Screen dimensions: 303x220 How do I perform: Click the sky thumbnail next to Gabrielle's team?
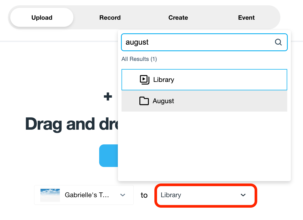50,195
